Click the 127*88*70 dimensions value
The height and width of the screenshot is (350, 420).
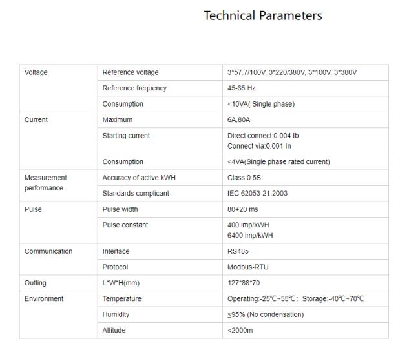click(x=244, y=283)
